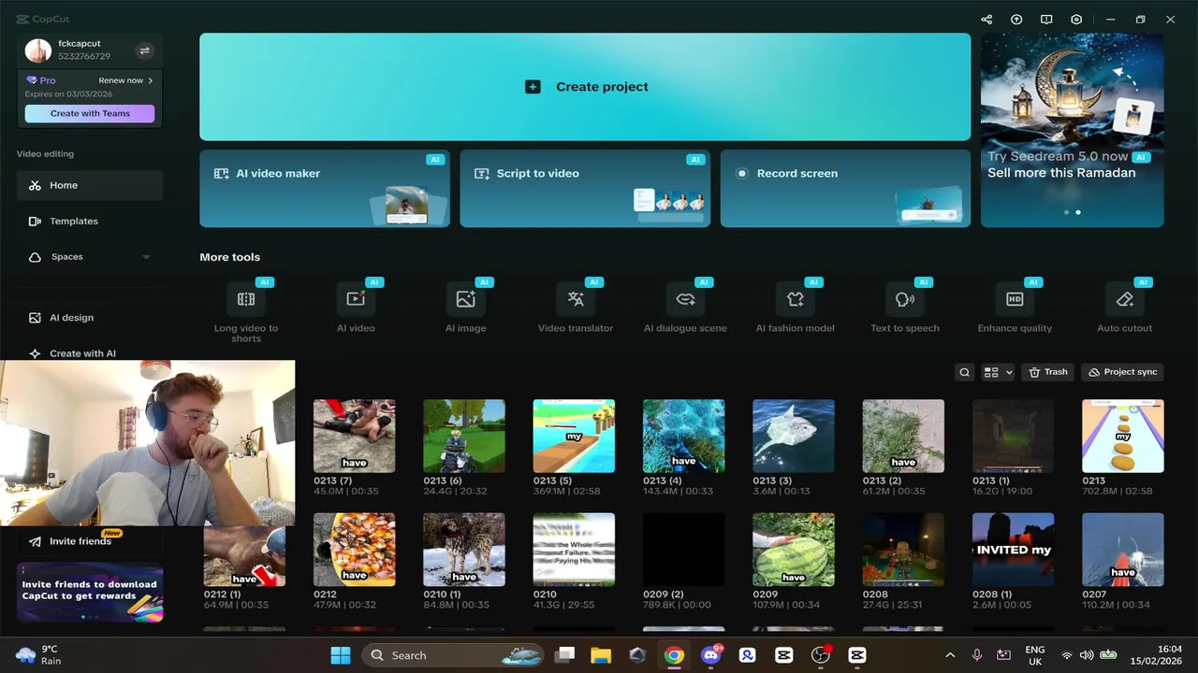The image size is (1198, 673).
Task: Open the Text to speech tool
Action: pyautogui.click(x=905, y=307)
